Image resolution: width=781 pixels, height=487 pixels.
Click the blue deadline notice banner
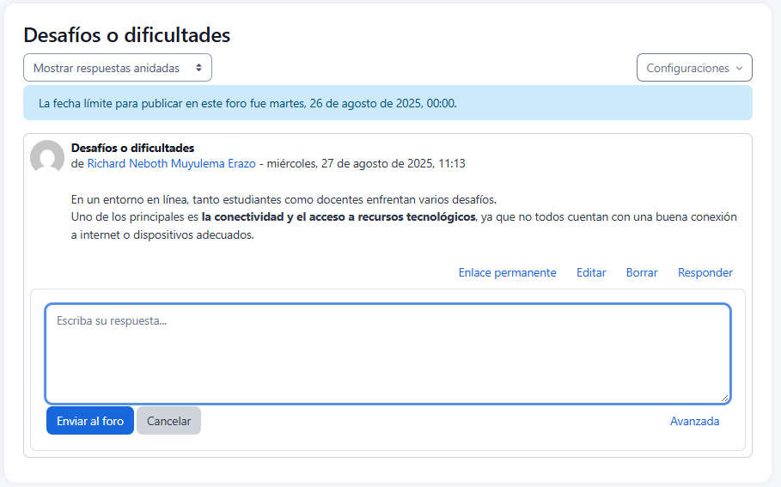387,103
